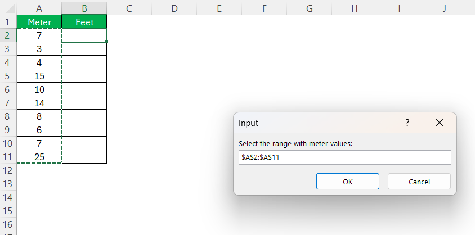Click cell A10 containing 7
The width and height of the screenshot is (475, 235).
39,143
